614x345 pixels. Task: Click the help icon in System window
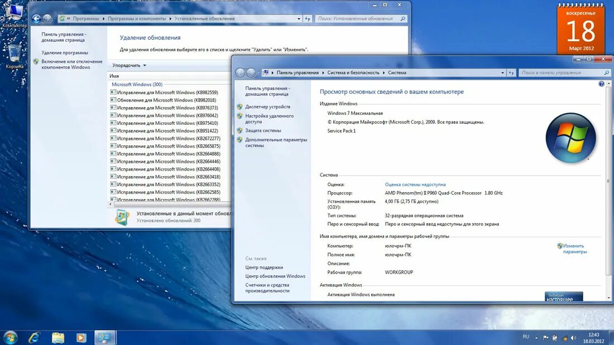pyautogui.click(x=601, y=84)
